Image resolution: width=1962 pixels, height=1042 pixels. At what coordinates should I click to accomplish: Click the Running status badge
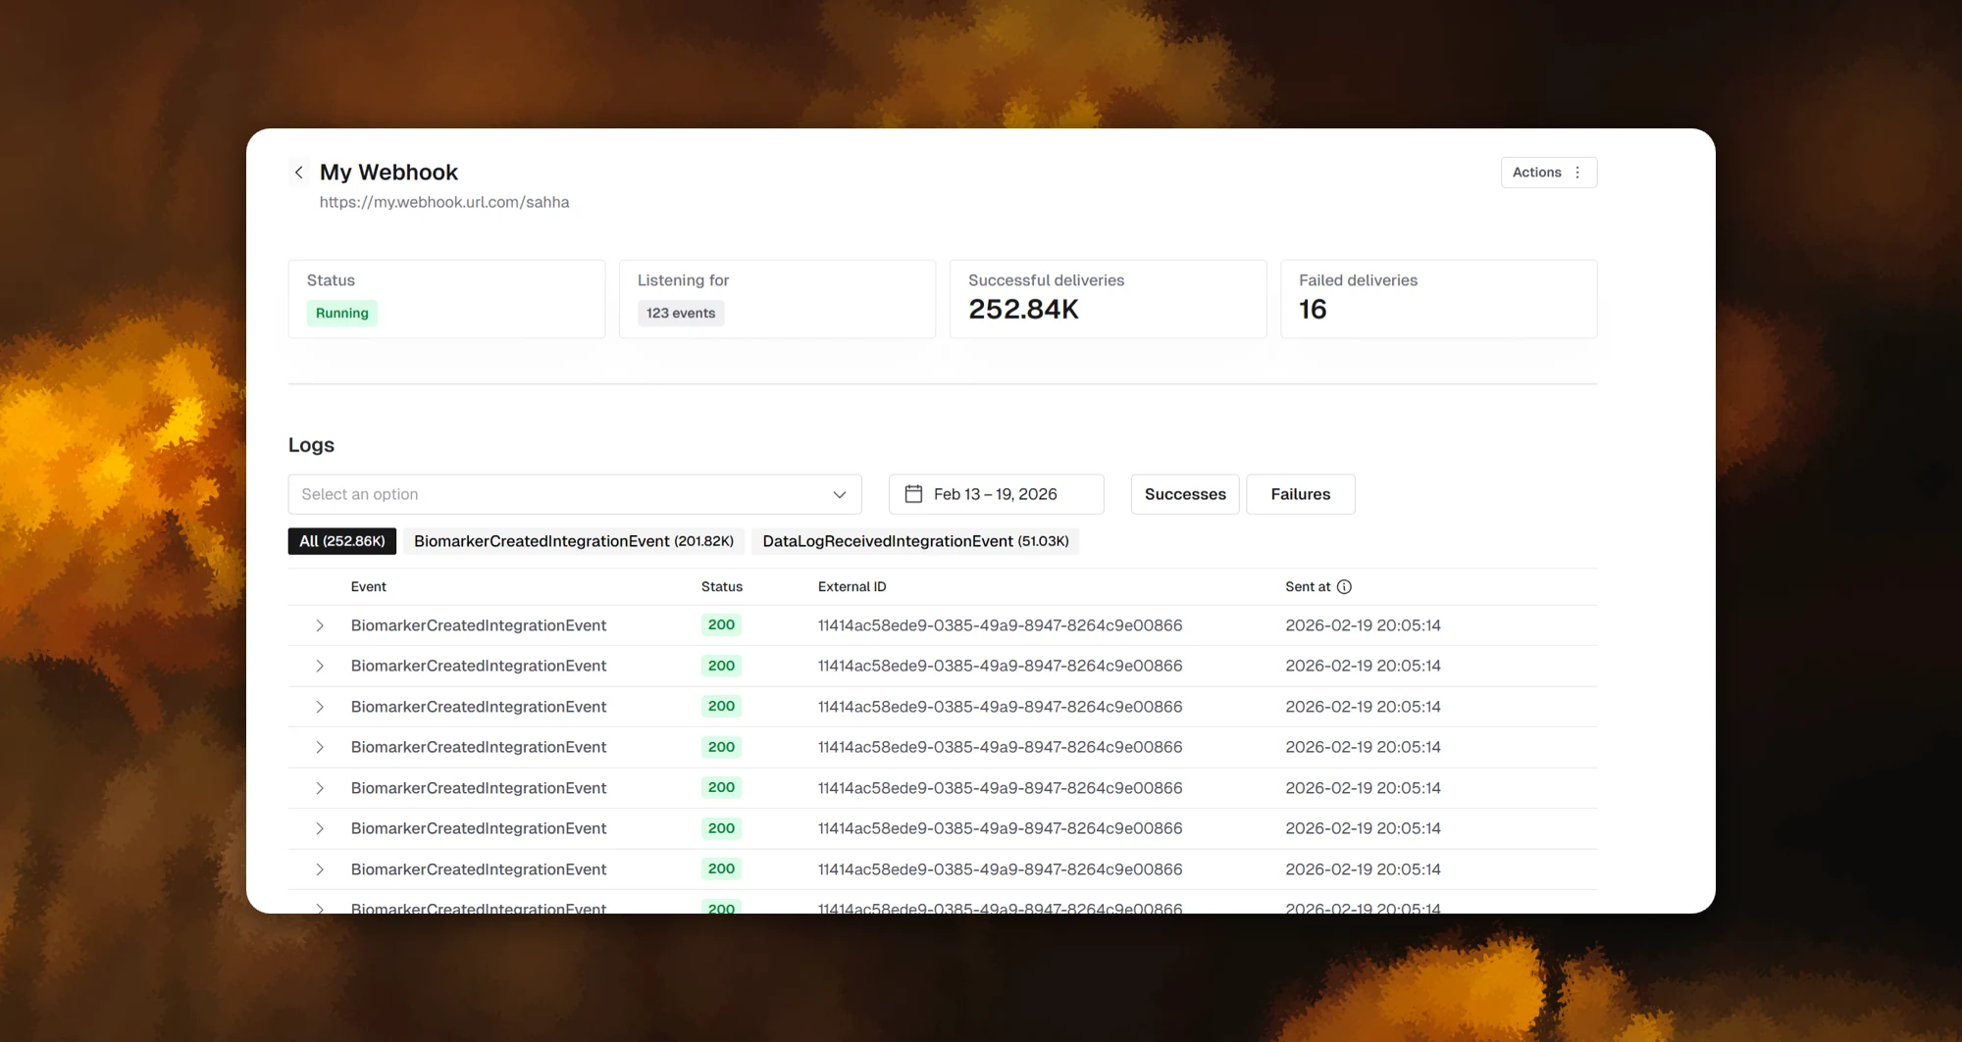[341, 313]
